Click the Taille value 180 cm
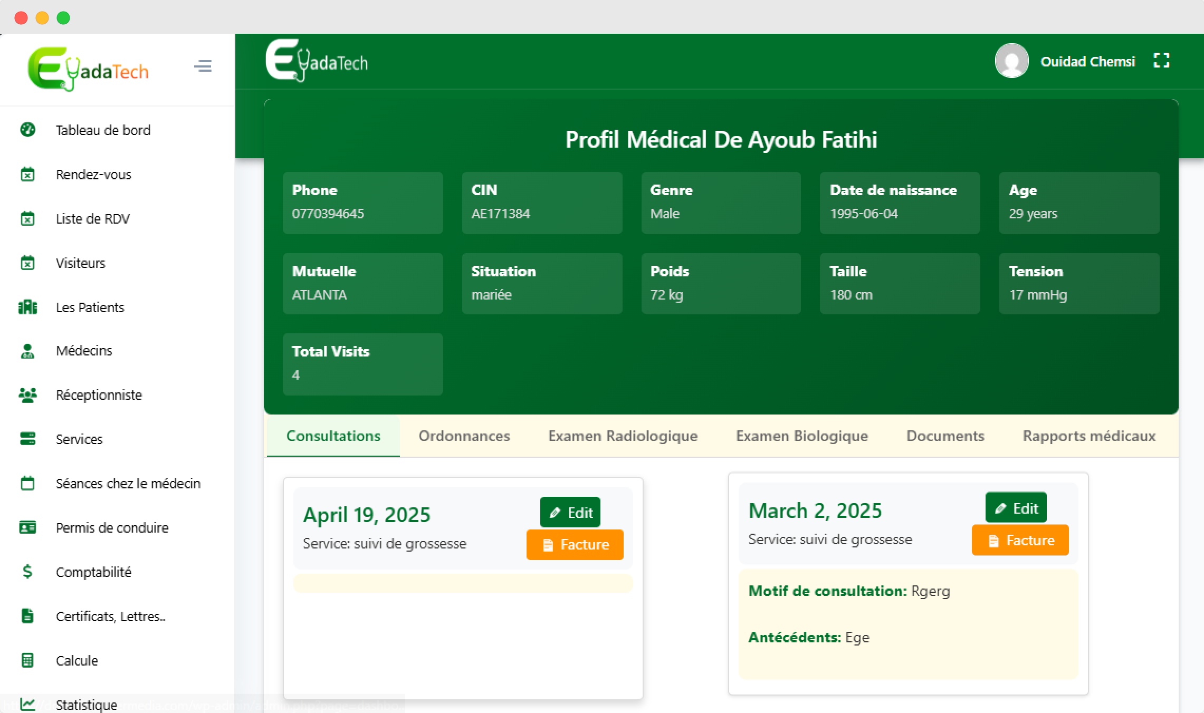Screen dimensions: 1204x713 click(851, 295)
